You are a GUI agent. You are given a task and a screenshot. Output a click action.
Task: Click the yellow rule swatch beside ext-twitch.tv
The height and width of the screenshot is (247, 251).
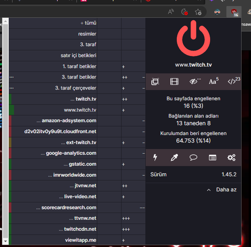click(10, 142)
